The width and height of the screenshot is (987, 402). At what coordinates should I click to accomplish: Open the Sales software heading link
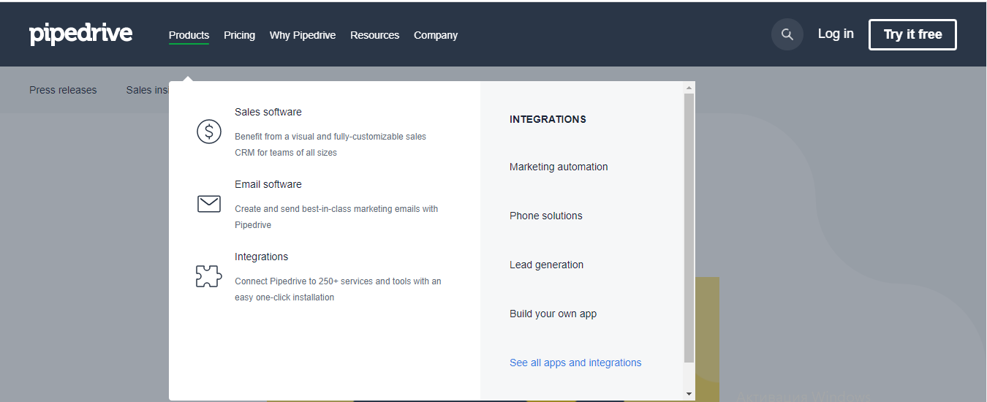[268, 112]
